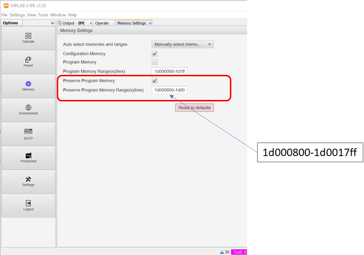Toggle the Configuration Memory checkbox
364x255 pixels.
154,54
